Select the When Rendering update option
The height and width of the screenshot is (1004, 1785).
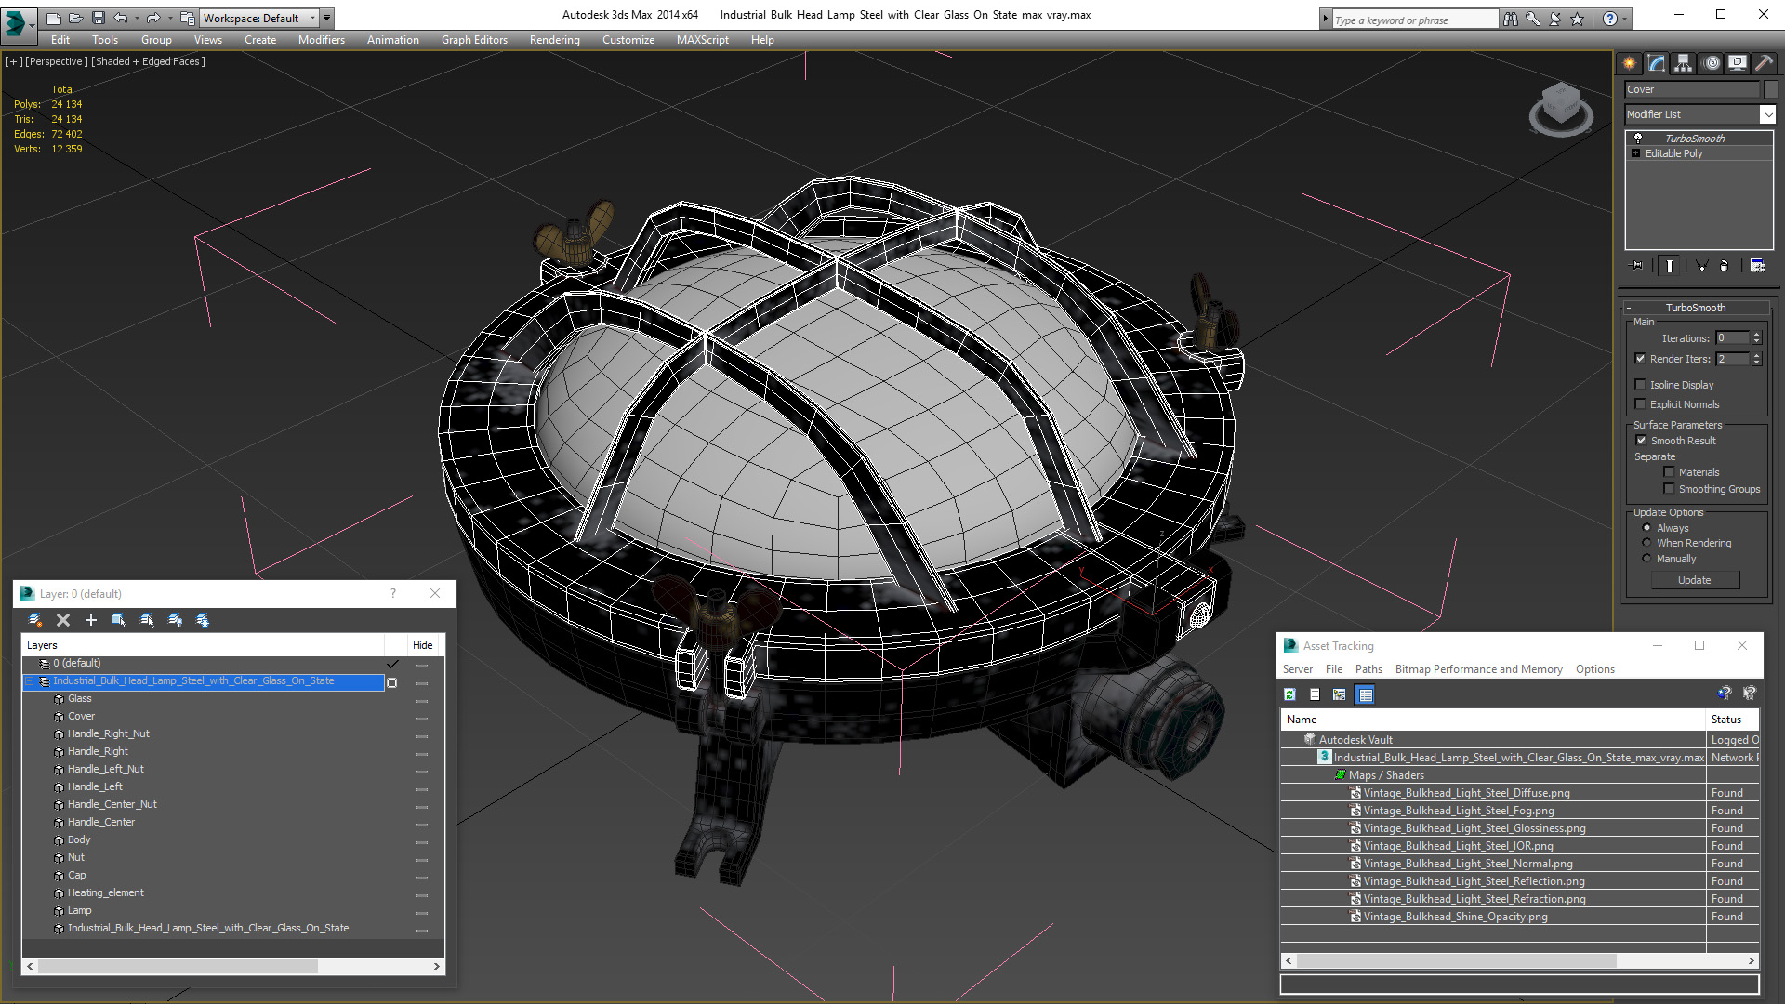pos(1647,543)
